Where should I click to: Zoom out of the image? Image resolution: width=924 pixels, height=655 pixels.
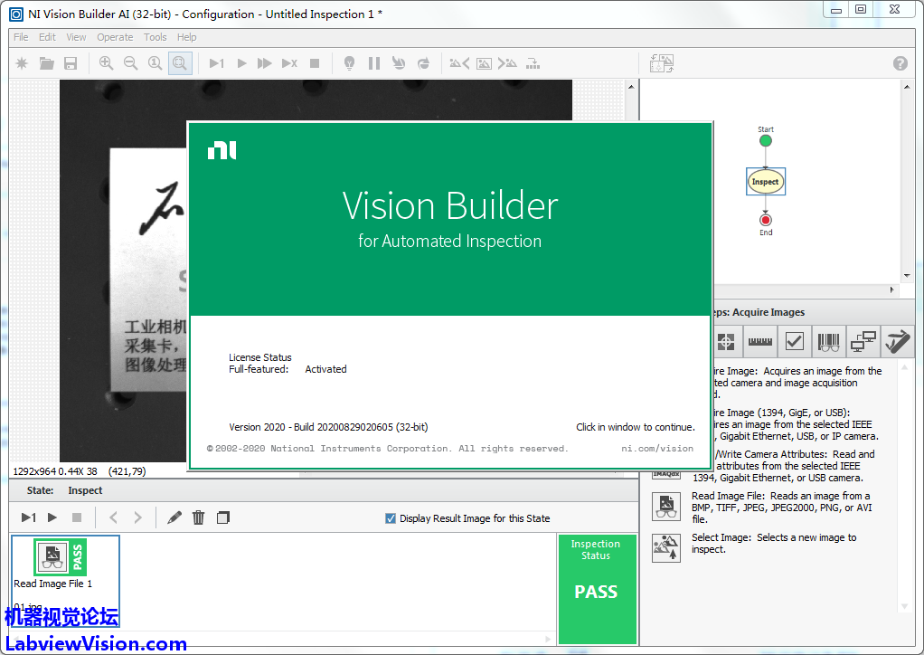[x=131, y=63]
